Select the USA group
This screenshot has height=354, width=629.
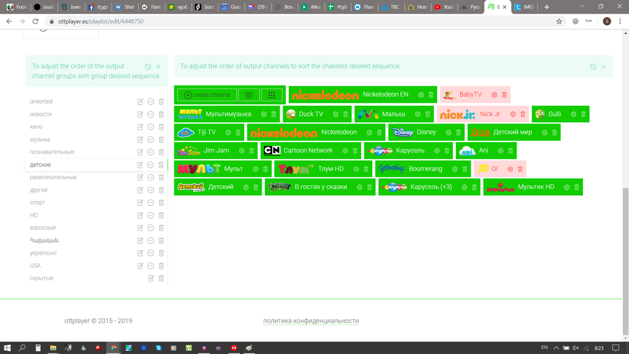click(x=35, y=265)
